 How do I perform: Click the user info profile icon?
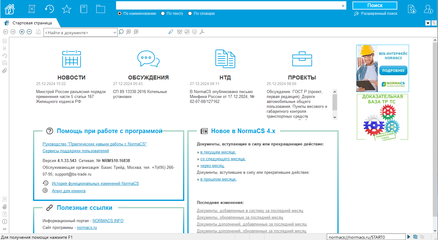point(428,9)
